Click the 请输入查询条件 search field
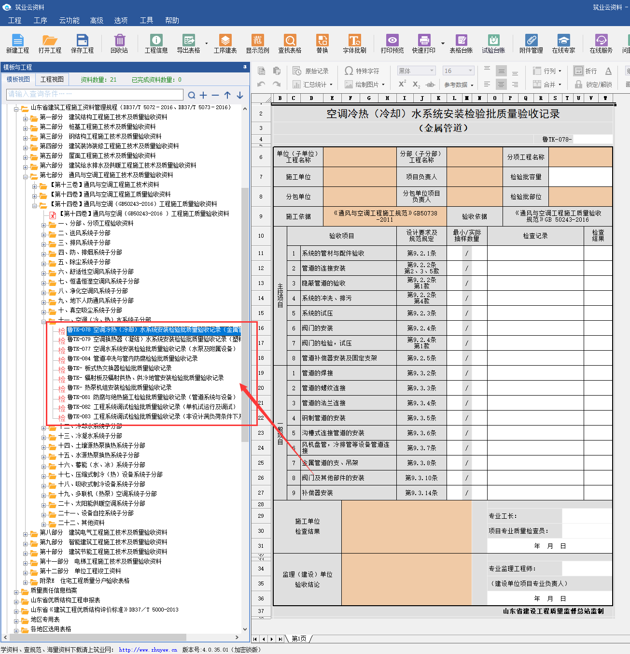The height and width of the screenshot is (654, 630). coord(95,94)
